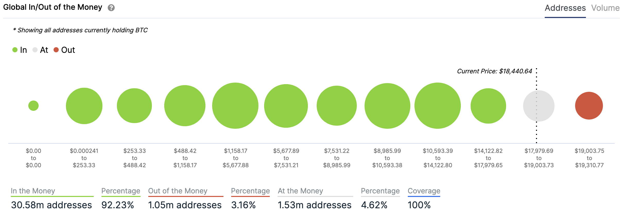Click the In the Money heading
623x218 pixels.
(33, 191)
